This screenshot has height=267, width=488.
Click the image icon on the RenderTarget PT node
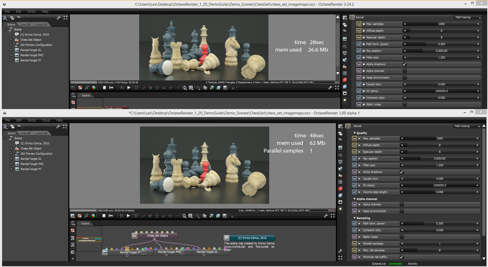[x=105, y=252]
